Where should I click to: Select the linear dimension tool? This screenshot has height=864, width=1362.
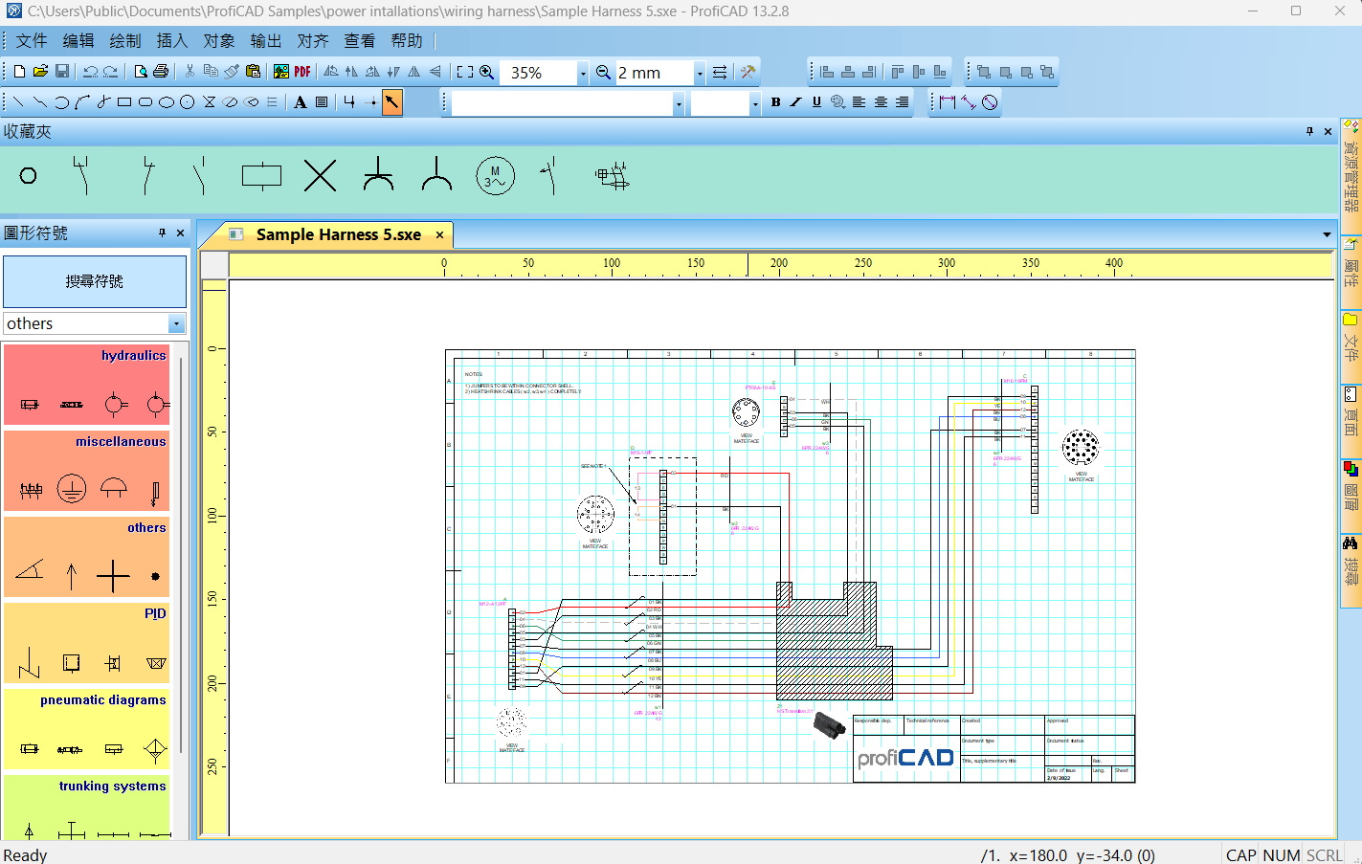click(x=948, y=102)
